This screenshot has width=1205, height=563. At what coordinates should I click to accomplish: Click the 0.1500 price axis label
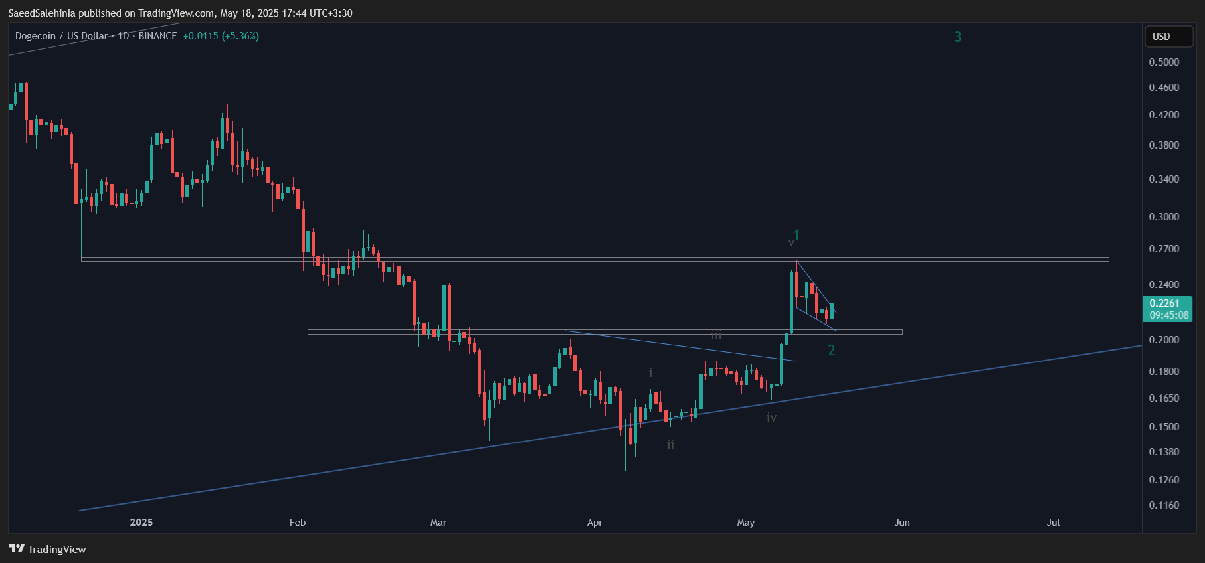pyautogui.click(x=1164, y=427)
